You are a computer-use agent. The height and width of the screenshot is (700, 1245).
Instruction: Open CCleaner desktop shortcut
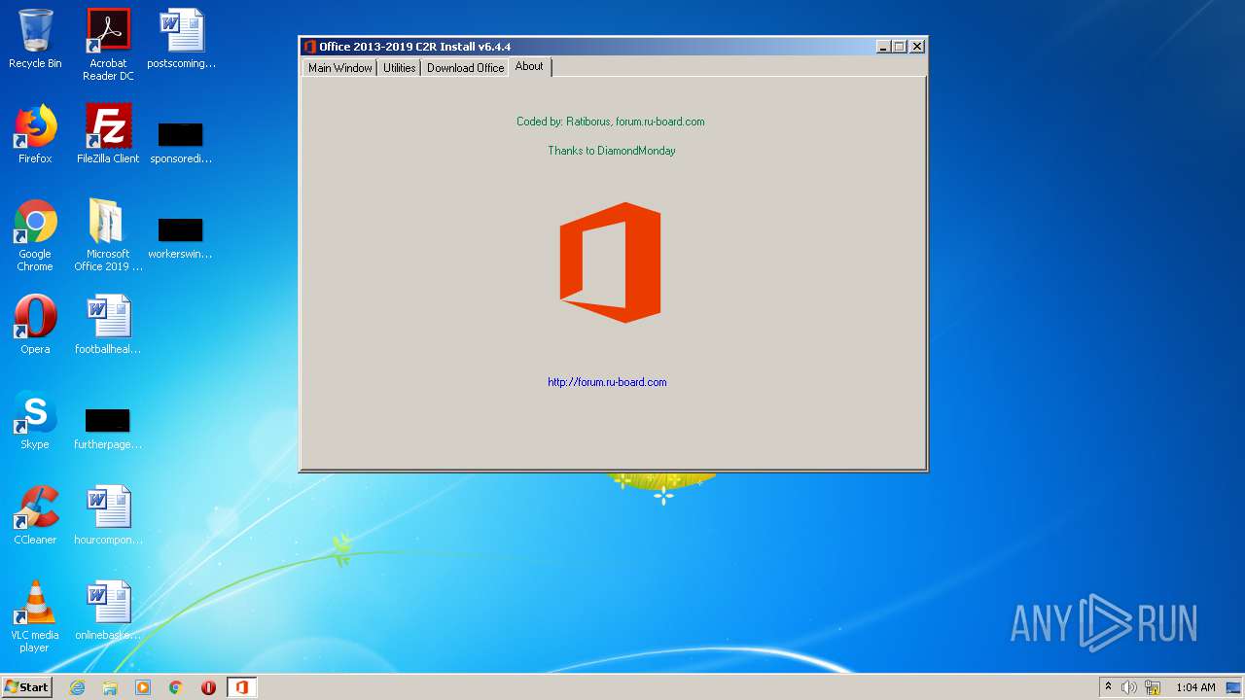tap(35, 515)
